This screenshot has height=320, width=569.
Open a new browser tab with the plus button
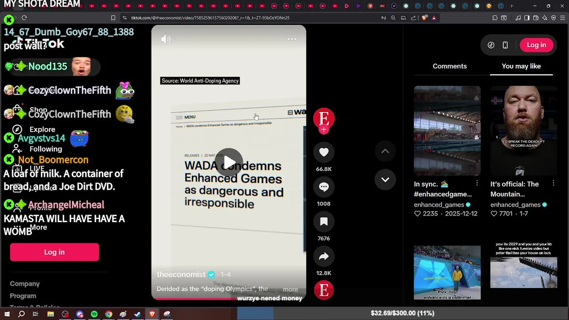512,6
